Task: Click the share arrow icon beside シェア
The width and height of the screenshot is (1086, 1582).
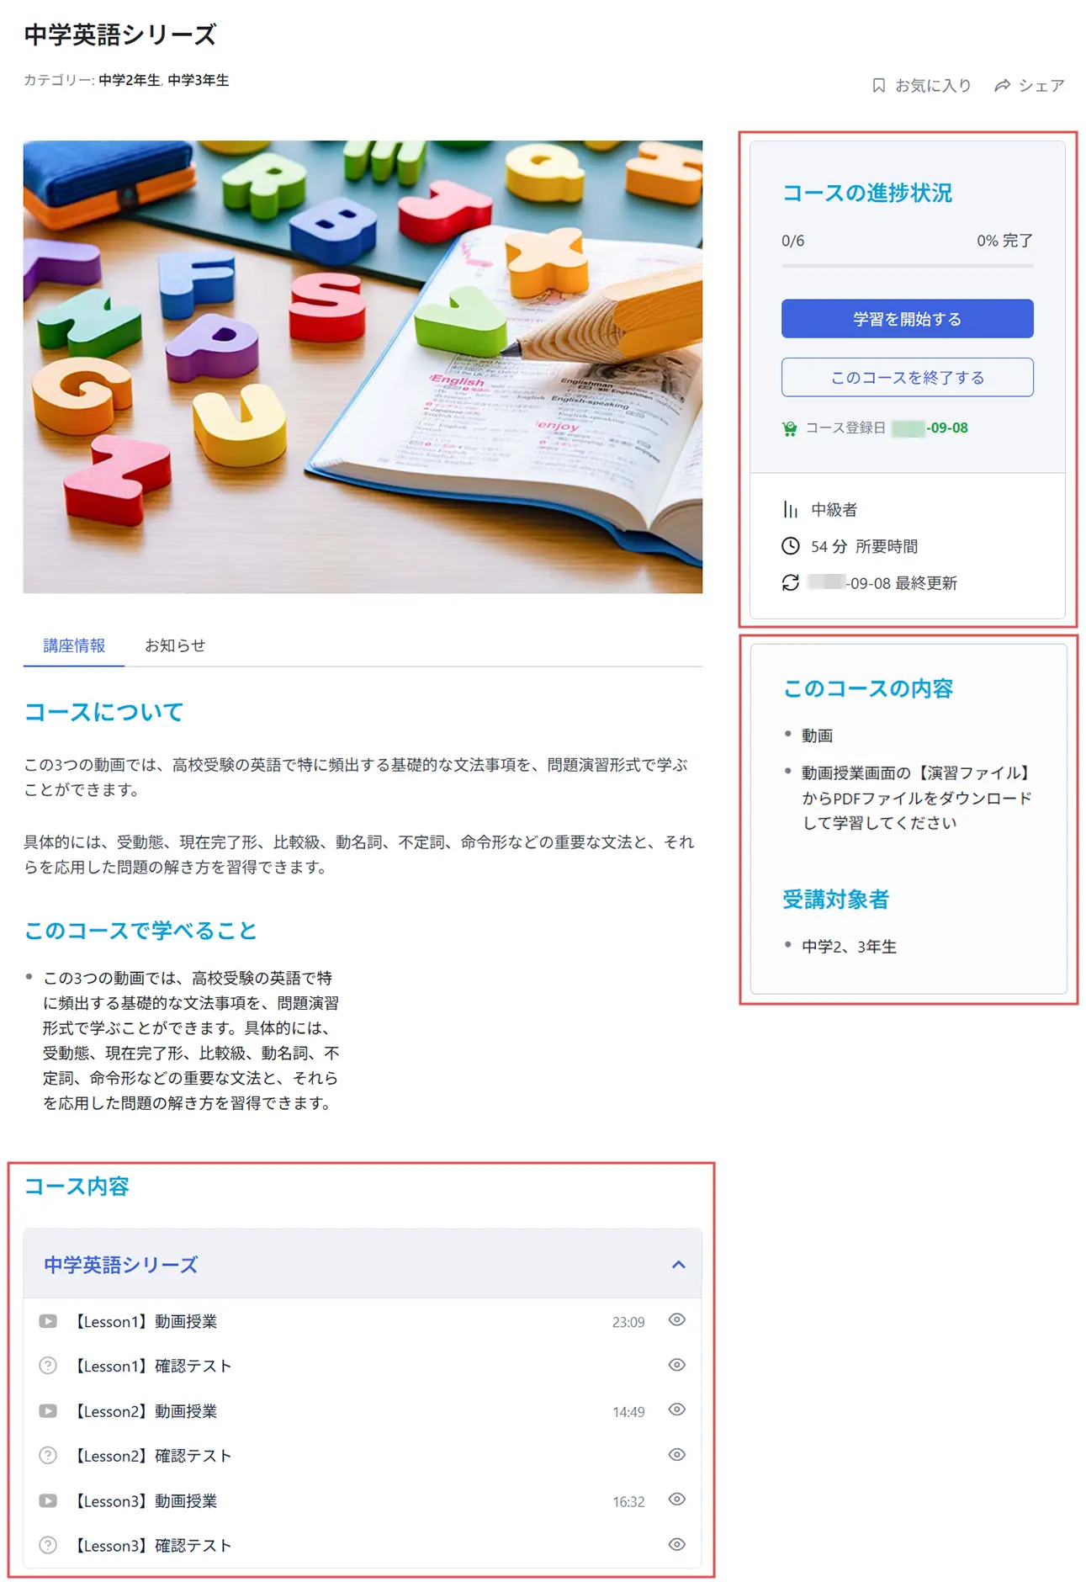Action: coord(1002,85)
